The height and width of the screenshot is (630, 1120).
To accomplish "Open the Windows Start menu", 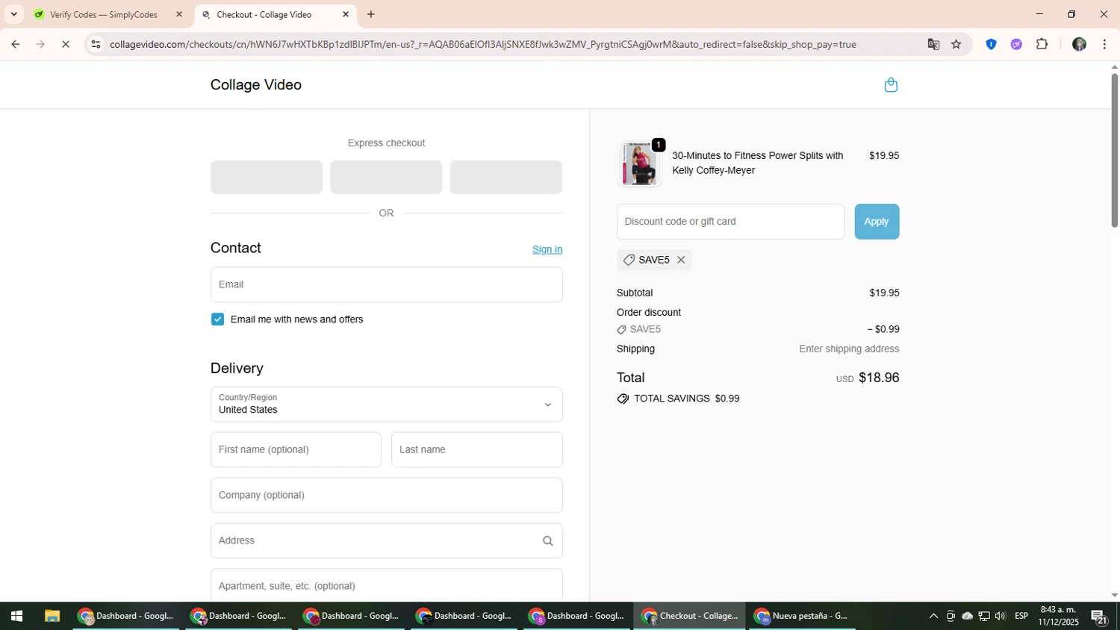I will (16, 616).
